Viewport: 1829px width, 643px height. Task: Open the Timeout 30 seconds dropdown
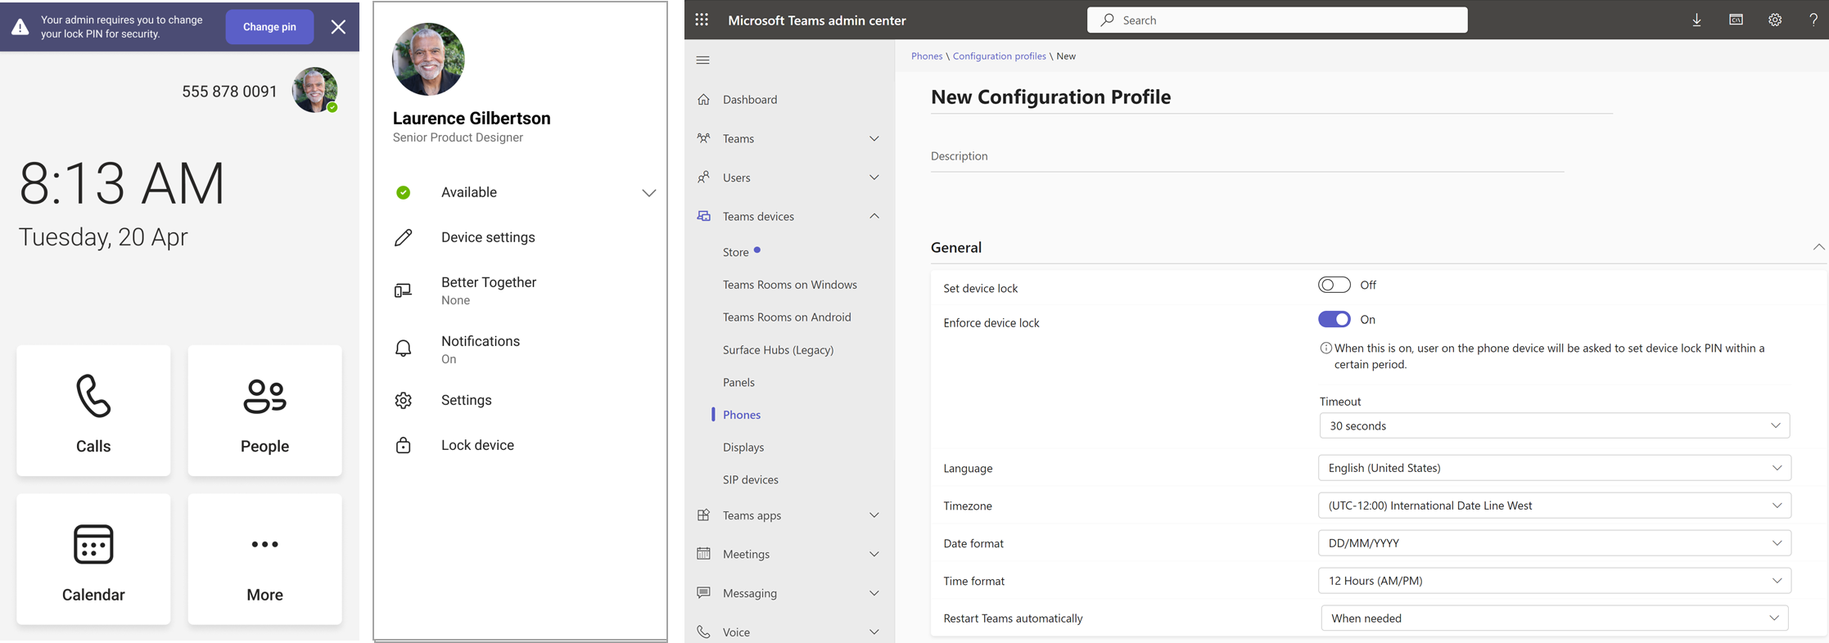pyautogui.click(x=1554, y=425)
